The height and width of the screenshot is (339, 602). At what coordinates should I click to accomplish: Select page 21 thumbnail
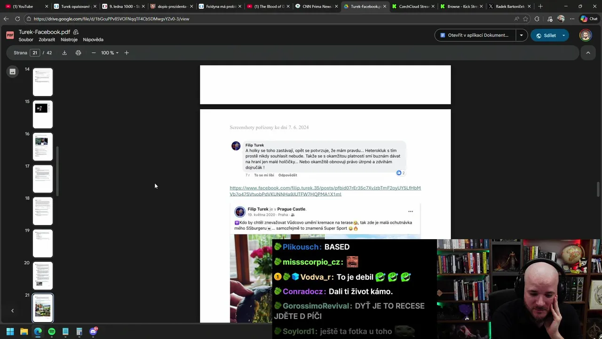pos(43,308)
